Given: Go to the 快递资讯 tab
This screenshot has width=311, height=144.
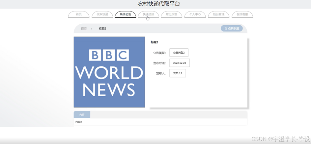Looking at the screenshot, I should pos(148,14).
